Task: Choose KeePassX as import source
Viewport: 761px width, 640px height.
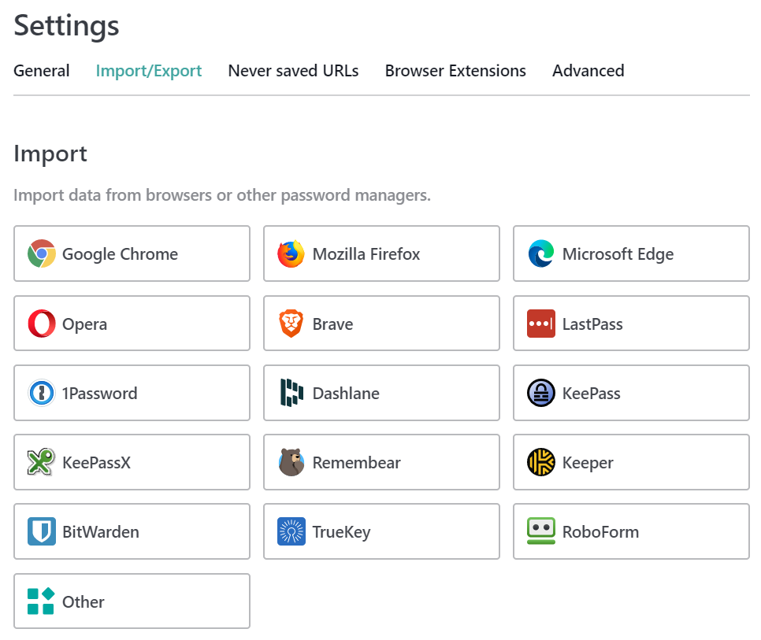Action: pyautogui.click(x=132, y=462)
